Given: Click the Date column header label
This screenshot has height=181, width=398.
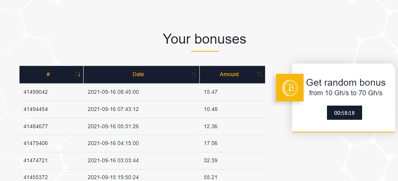Looking at the screenshot, I should tap(138, 74).
